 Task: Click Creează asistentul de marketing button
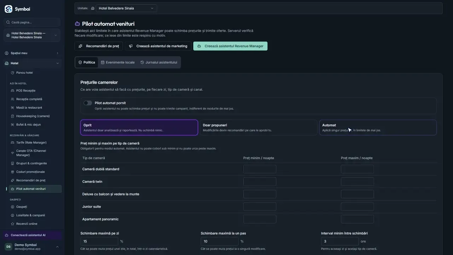tap(158, 46)
